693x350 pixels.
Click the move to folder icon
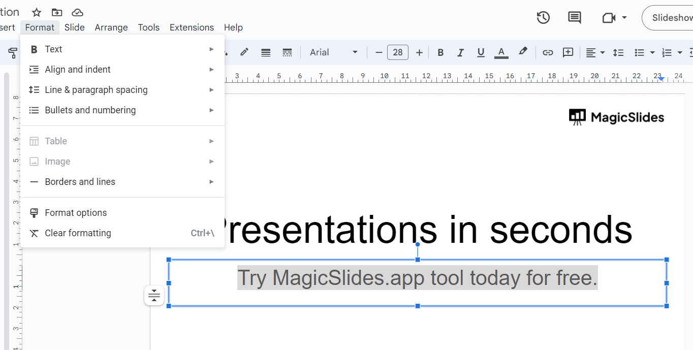[57, 12]
